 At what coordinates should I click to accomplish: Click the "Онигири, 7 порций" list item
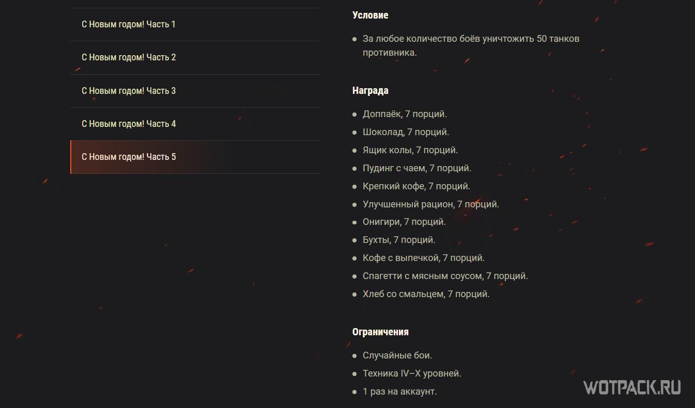[x=404, y=222]
